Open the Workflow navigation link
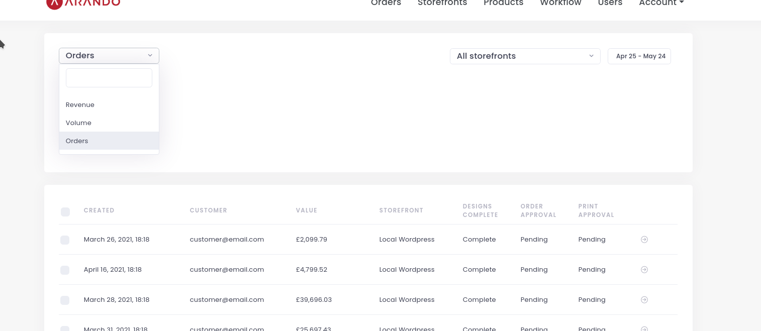This screenshot has height=331, width=761. (x=560, y=3)
